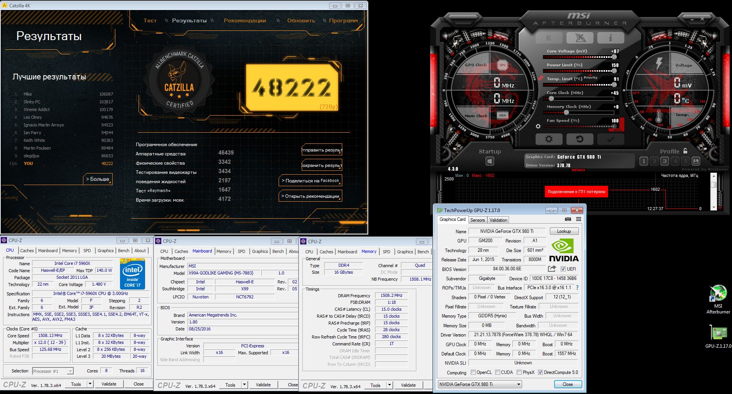Open the Тест tab in Catzilla

pyautogui.click(x=150, y=20)
